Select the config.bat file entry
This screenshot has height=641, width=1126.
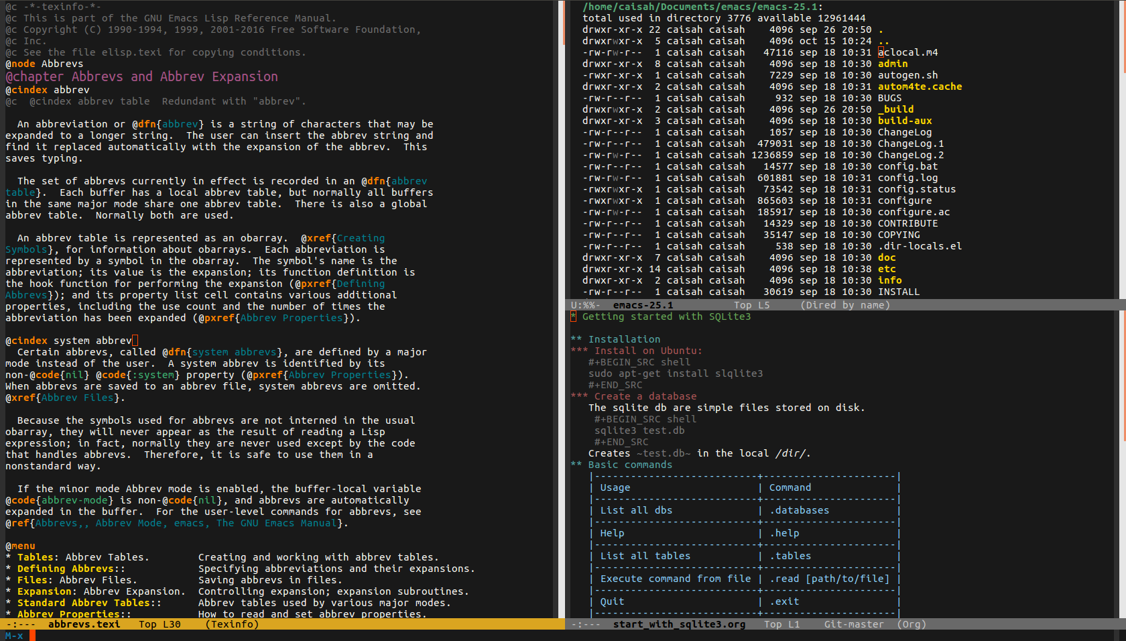click(908, 166)
